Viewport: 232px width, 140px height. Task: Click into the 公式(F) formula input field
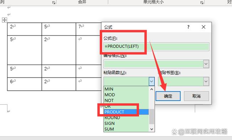point(156,47)
